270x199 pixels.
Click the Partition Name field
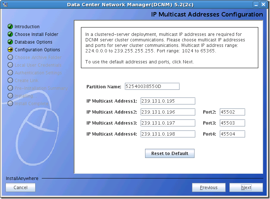click(152, 86)
